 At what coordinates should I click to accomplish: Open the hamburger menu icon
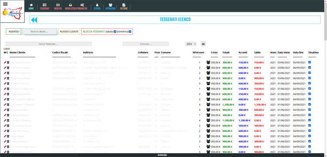[x=5, y=4]
